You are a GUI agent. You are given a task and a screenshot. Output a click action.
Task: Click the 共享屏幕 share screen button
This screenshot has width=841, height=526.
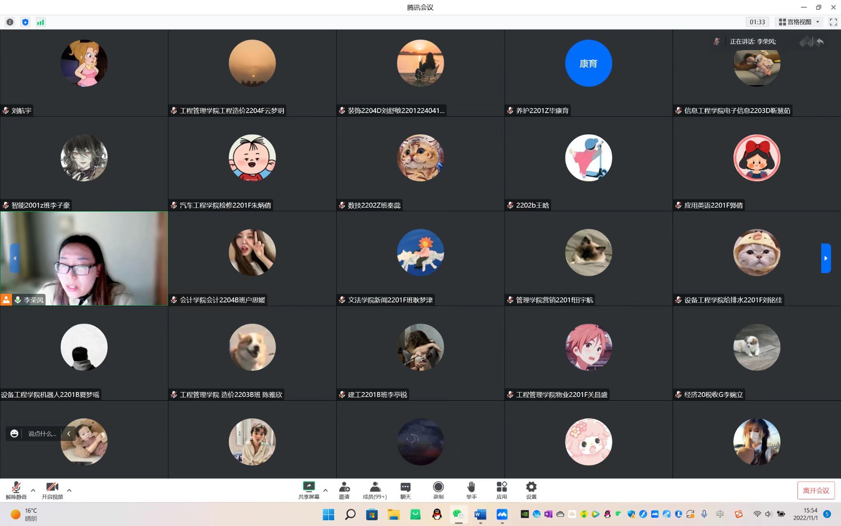click(x=308, y=490)
